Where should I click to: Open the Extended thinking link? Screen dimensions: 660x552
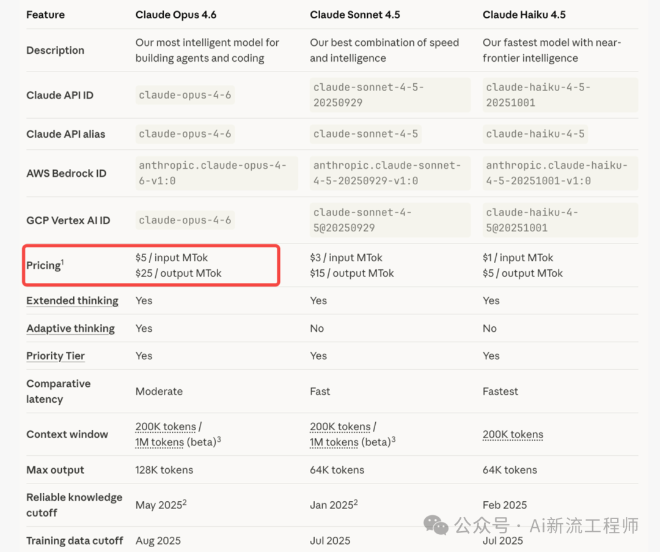tap(72, 300)
